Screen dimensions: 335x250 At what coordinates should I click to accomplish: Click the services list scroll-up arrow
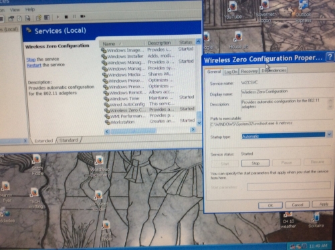click(x=198, y=41)
